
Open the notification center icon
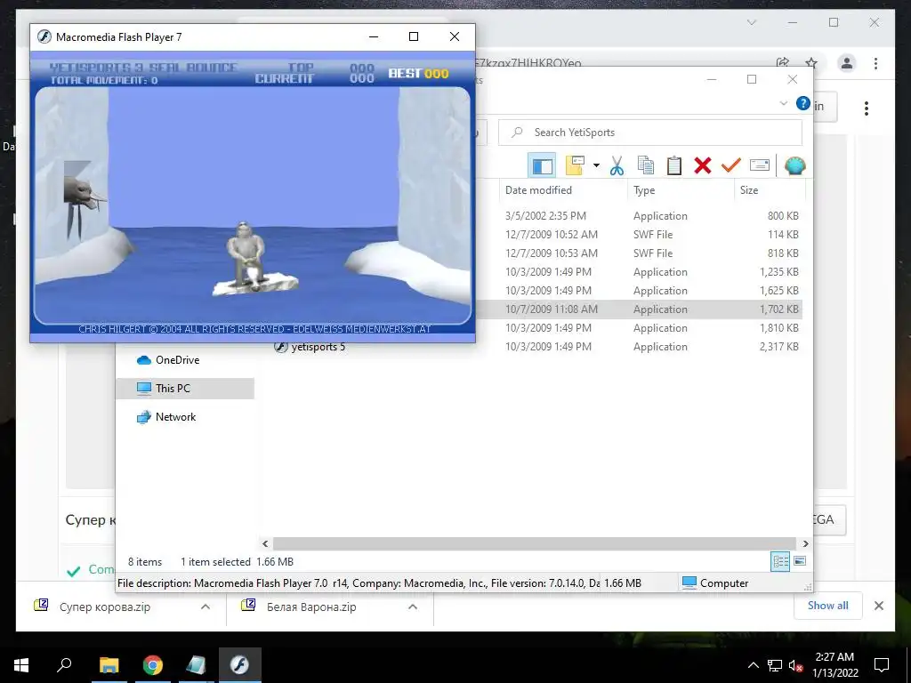click(882, 665)
